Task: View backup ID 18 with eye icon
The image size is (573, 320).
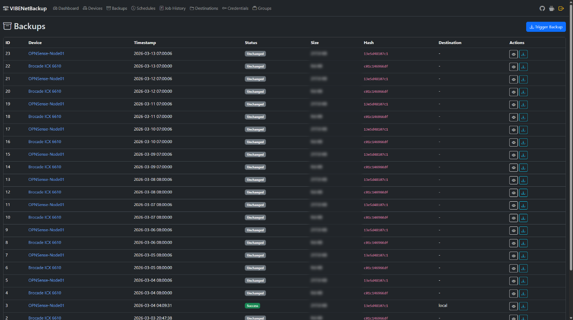Action: pos(514,117)
